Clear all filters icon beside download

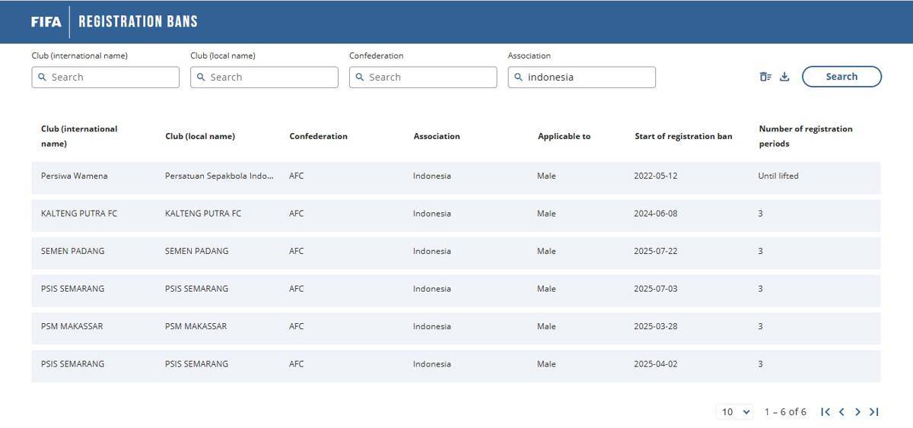(x=765, y=77)
